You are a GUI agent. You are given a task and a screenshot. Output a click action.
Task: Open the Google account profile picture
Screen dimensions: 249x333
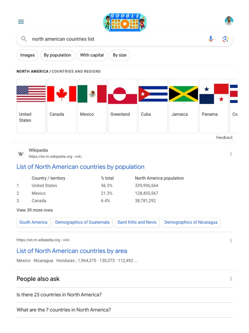tap(229, 21)
